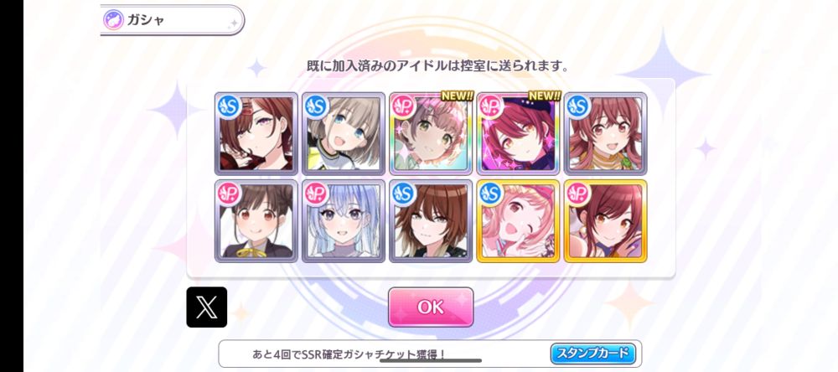Select the braided reddish-brown hair idol card
This screenshot has height=372, width=838.
(606, 133)
